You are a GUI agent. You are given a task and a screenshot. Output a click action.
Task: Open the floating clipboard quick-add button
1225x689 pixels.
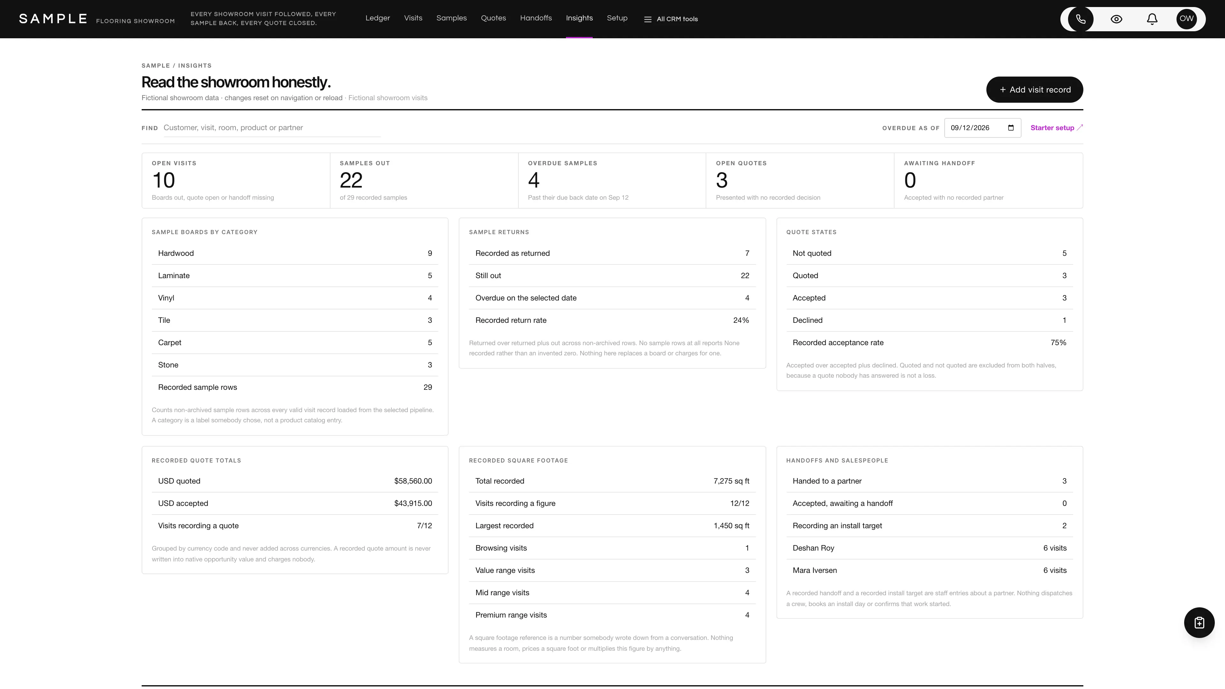coord(1199,622)
